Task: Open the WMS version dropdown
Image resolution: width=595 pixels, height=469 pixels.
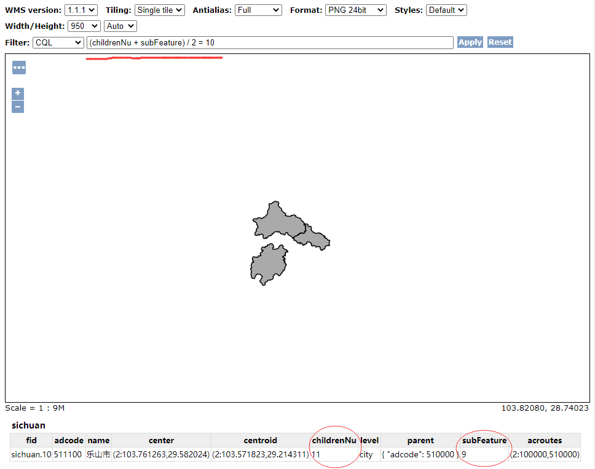Action: click(80, 10)
